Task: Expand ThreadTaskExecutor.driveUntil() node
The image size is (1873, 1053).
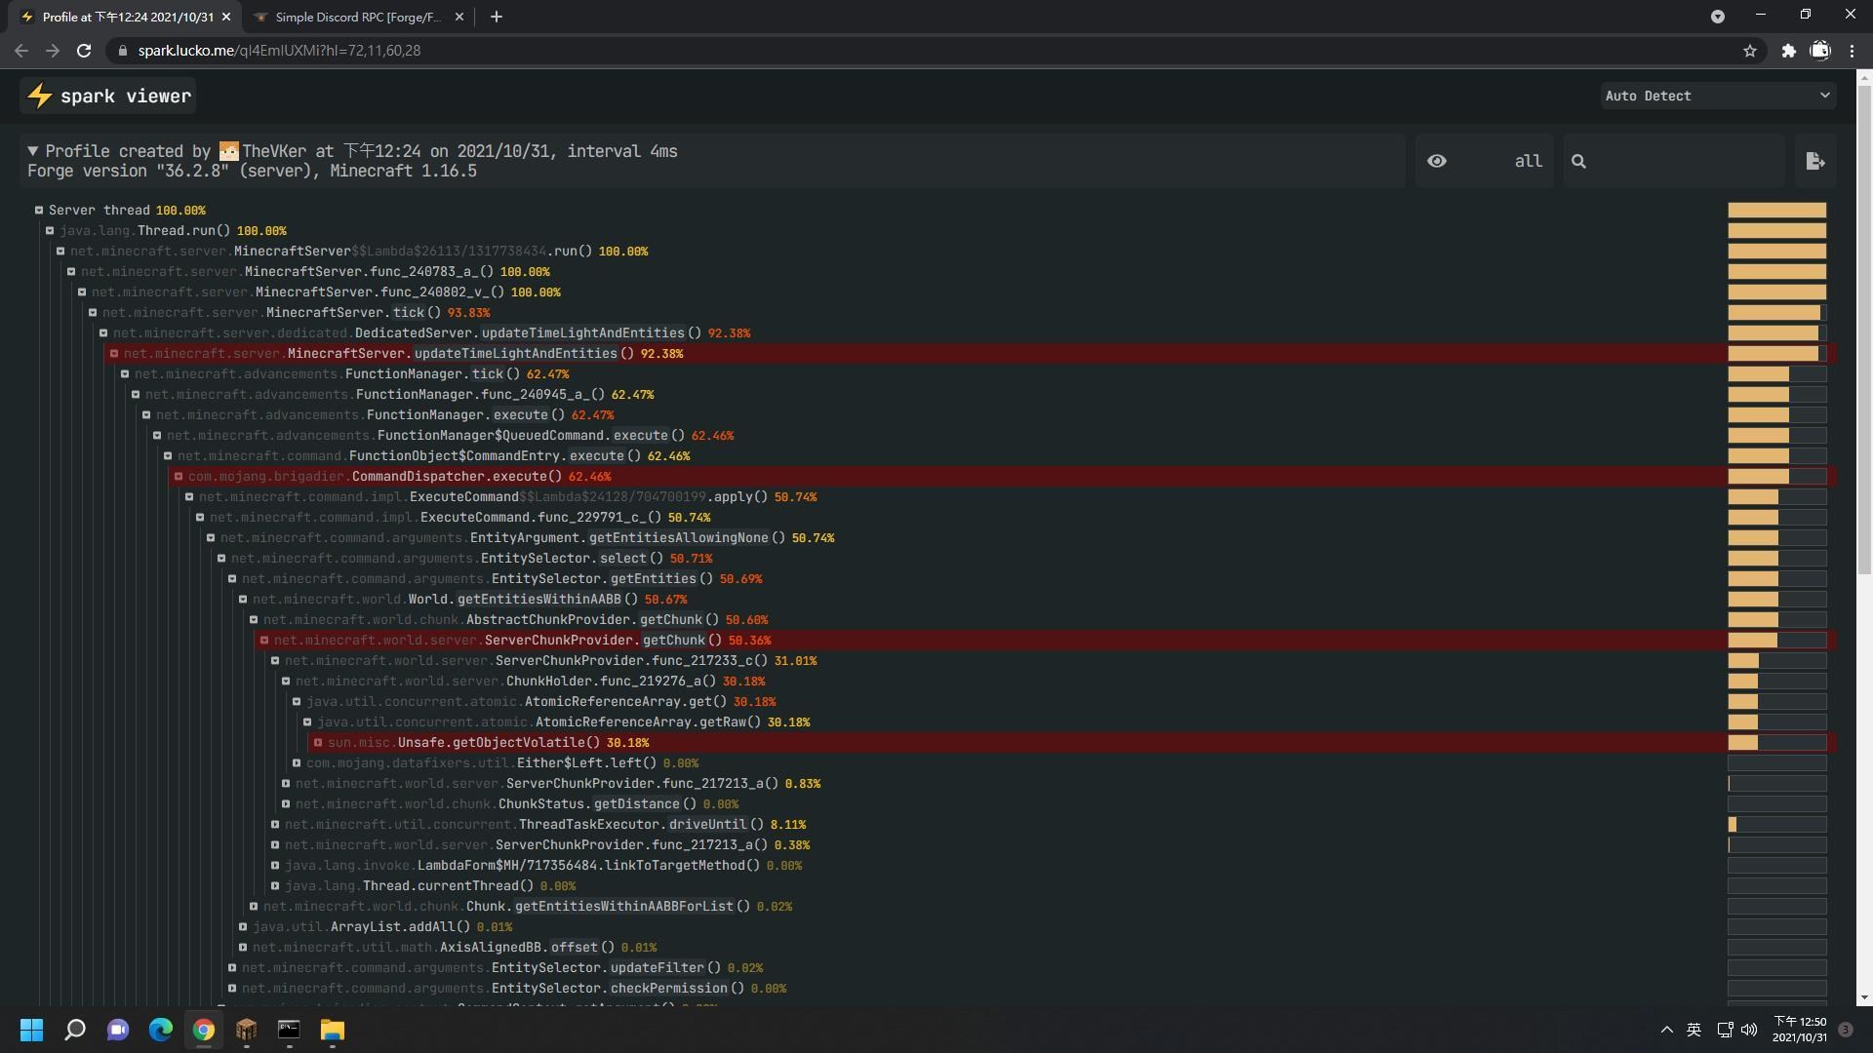Action: pyautogui.click(x=275, y=824)
